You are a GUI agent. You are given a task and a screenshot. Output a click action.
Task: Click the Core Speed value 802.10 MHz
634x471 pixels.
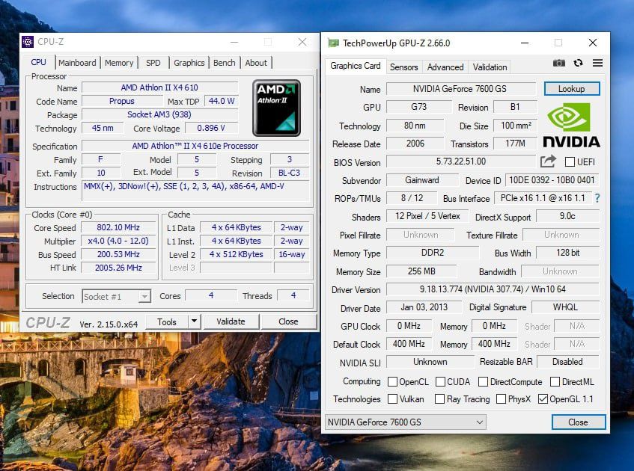click(x=118, y=227)
